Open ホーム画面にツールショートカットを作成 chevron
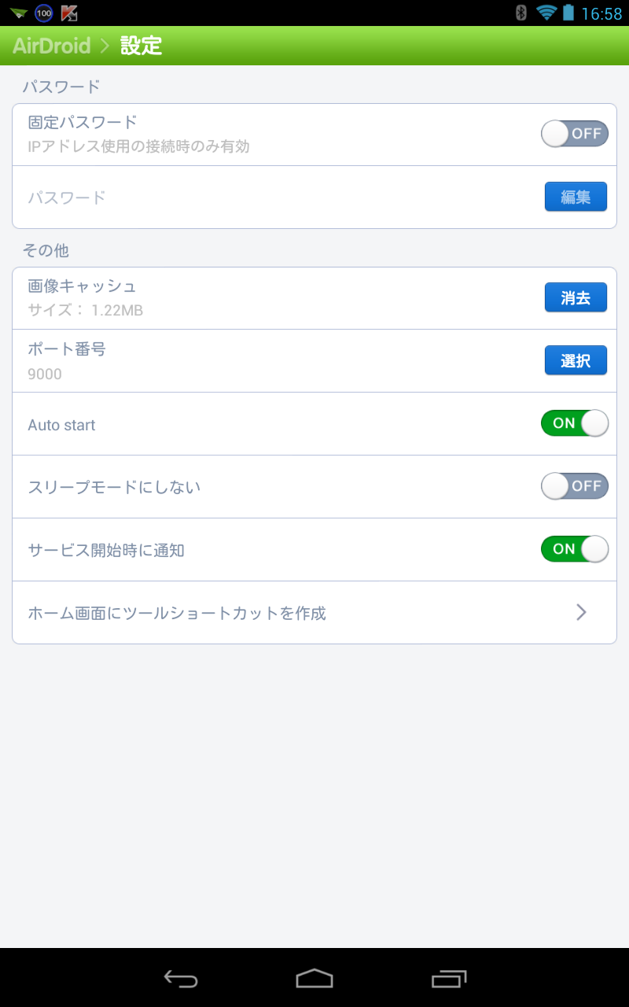 (581, 613)
